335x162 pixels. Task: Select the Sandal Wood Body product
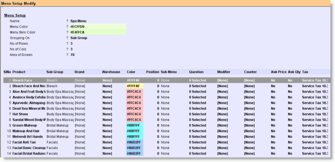tap(29, 120)
